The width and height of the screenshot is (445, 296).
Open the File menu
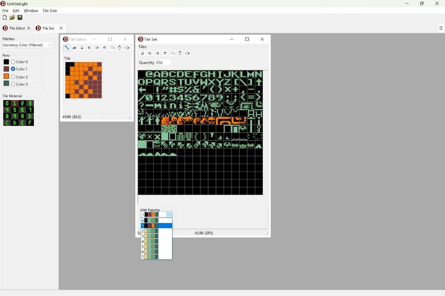click(x=5, y=10)
